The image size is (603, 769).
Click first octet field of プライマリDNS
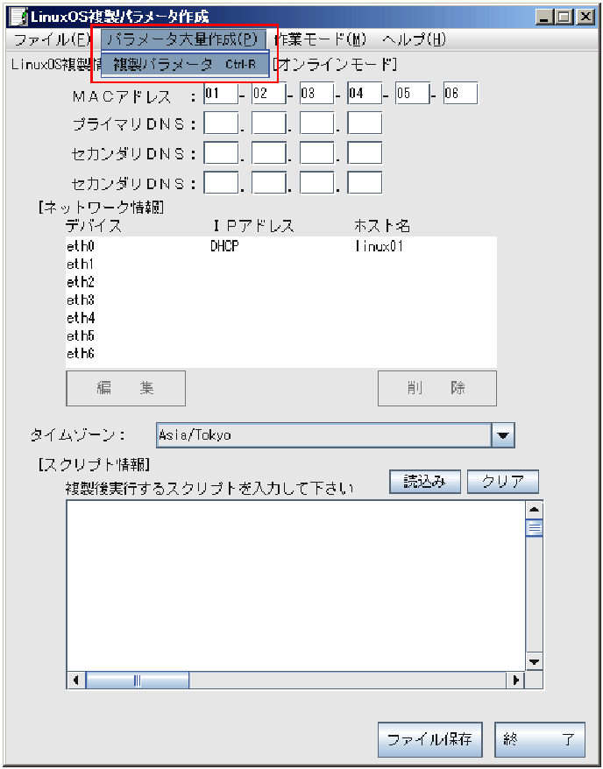click(x=221, y=123)
